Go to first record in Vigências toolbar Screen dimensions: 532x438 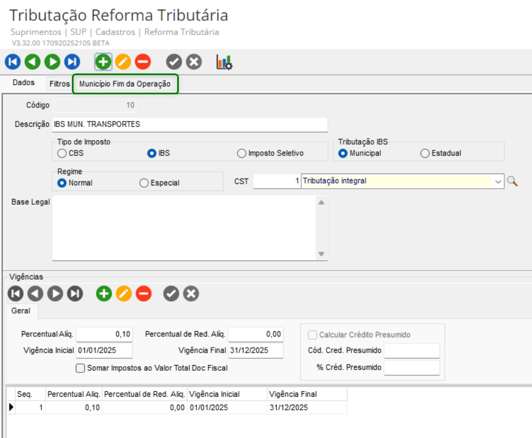[x=16, y=294]
